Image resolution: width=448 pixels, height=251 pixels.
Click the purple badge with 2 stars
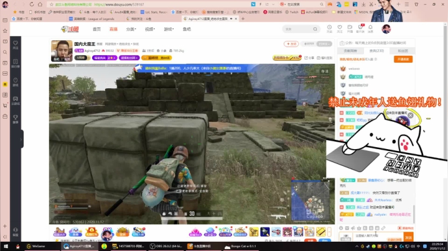(105, 58)
